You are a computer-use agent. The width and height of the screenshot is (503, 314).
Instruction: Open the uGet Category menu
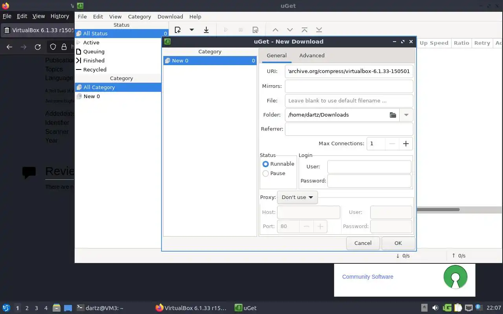(140, 16)
